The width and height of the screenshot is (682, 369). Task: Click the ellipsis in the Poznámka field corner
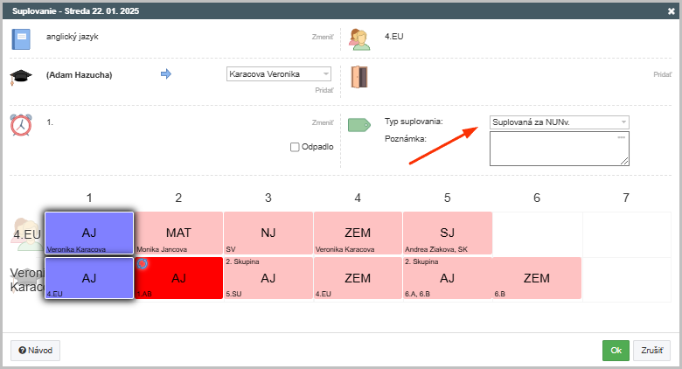[x=621, y=137]
